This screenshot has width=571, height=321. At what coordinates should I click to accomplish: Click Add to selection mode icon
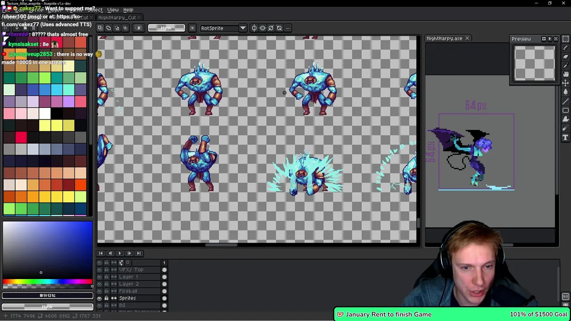[x=108, y=28]
